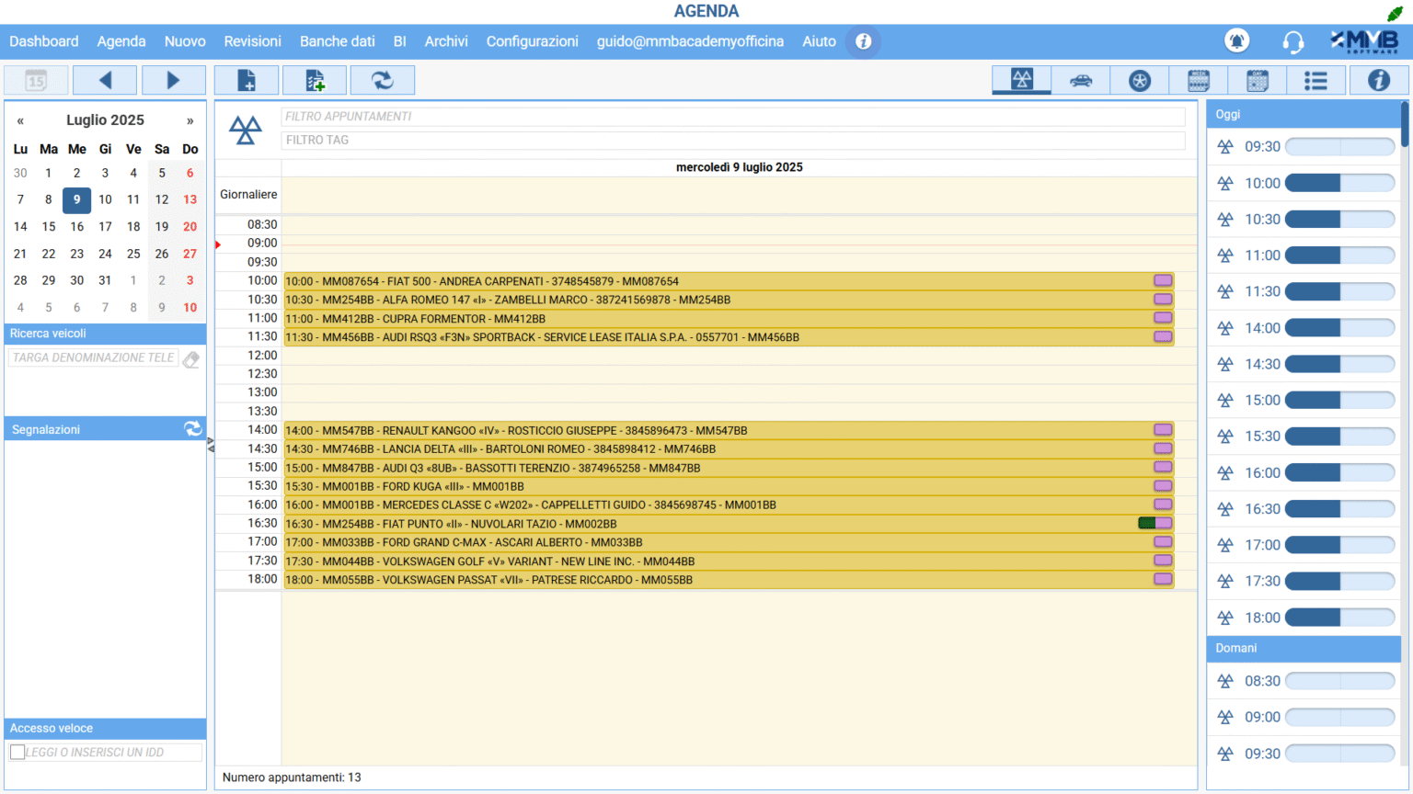Image resolution: width=1413 pixels, height=794 pixels.
Task: Clear vehicle search with the eraser icon
Action: click(191, 359)
